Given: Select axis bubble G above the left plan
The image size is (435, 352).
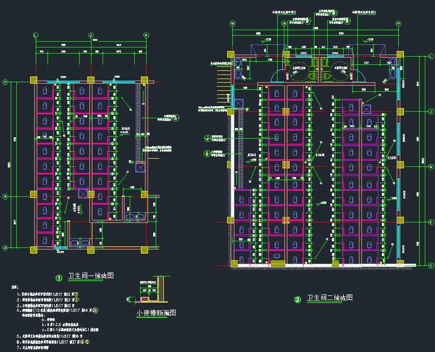Looking at the screenshot, I should 146,36.
